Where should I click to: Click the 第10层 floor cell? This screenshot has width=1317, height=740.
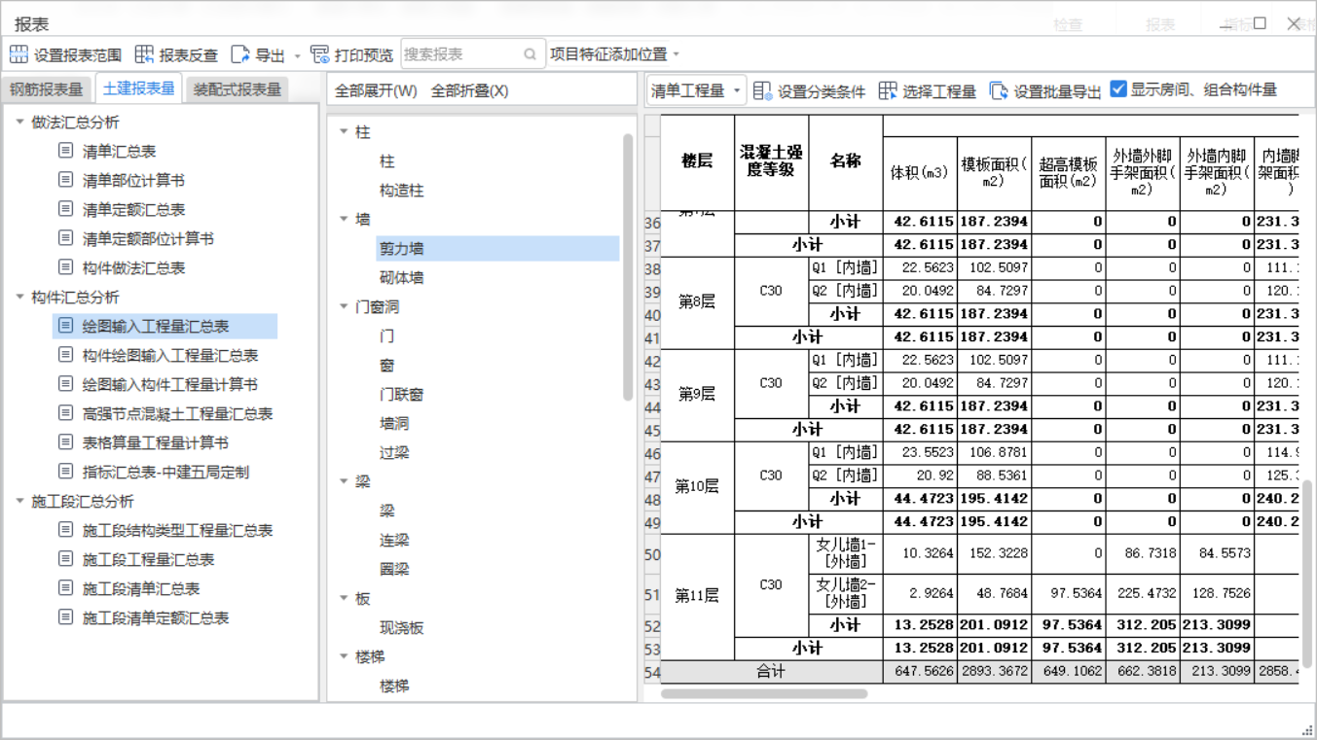point(697,486)
